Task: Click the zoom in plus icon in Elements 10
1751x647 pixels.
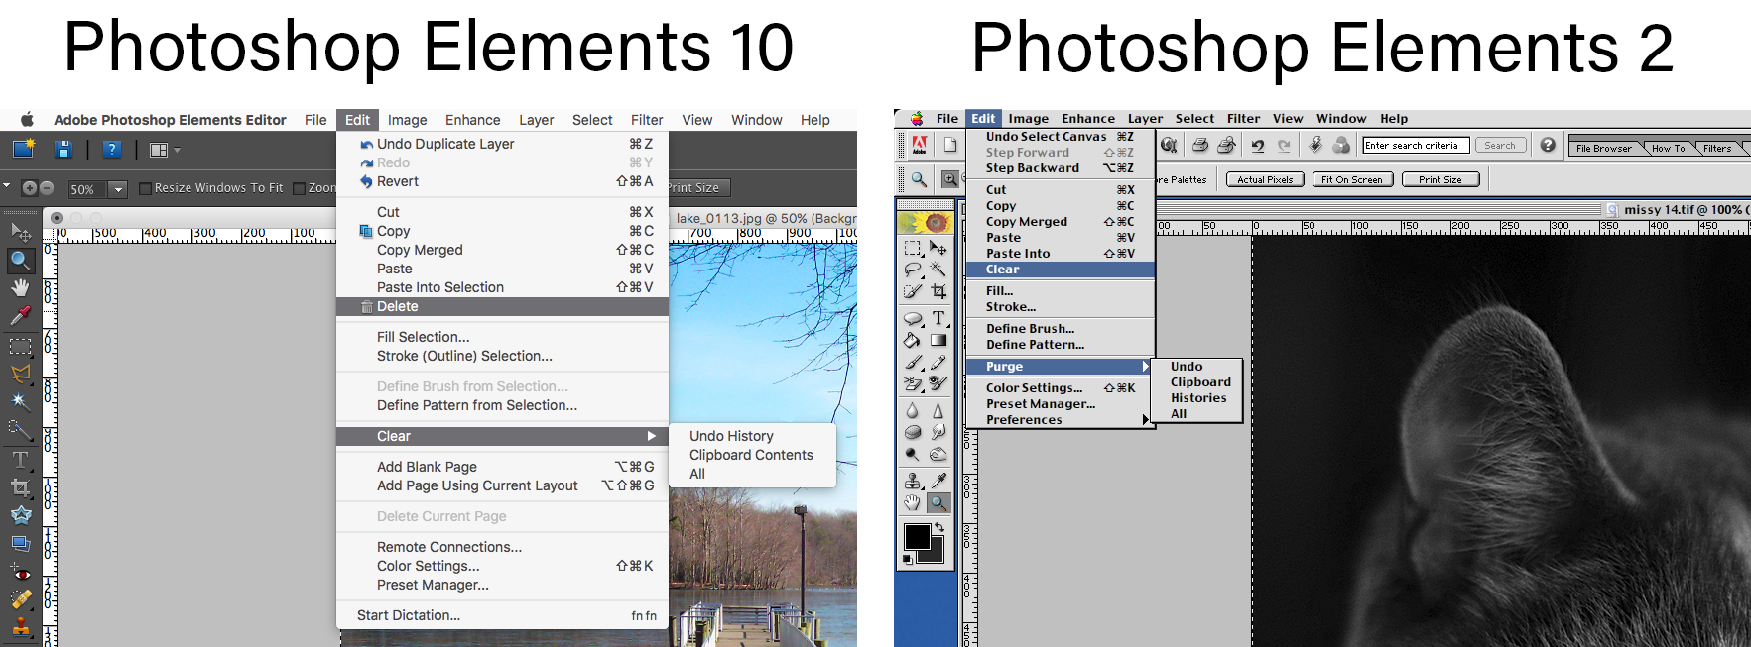Action: (x=29, y=187)
